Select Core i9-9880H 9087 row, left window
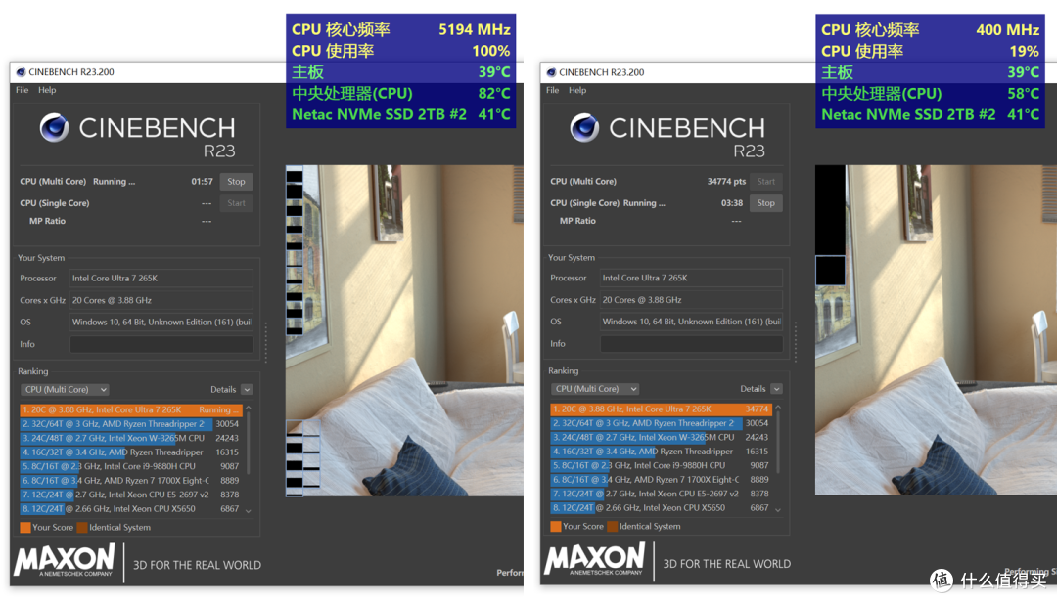Screen dimensions: 1057x603 point(131,466)
